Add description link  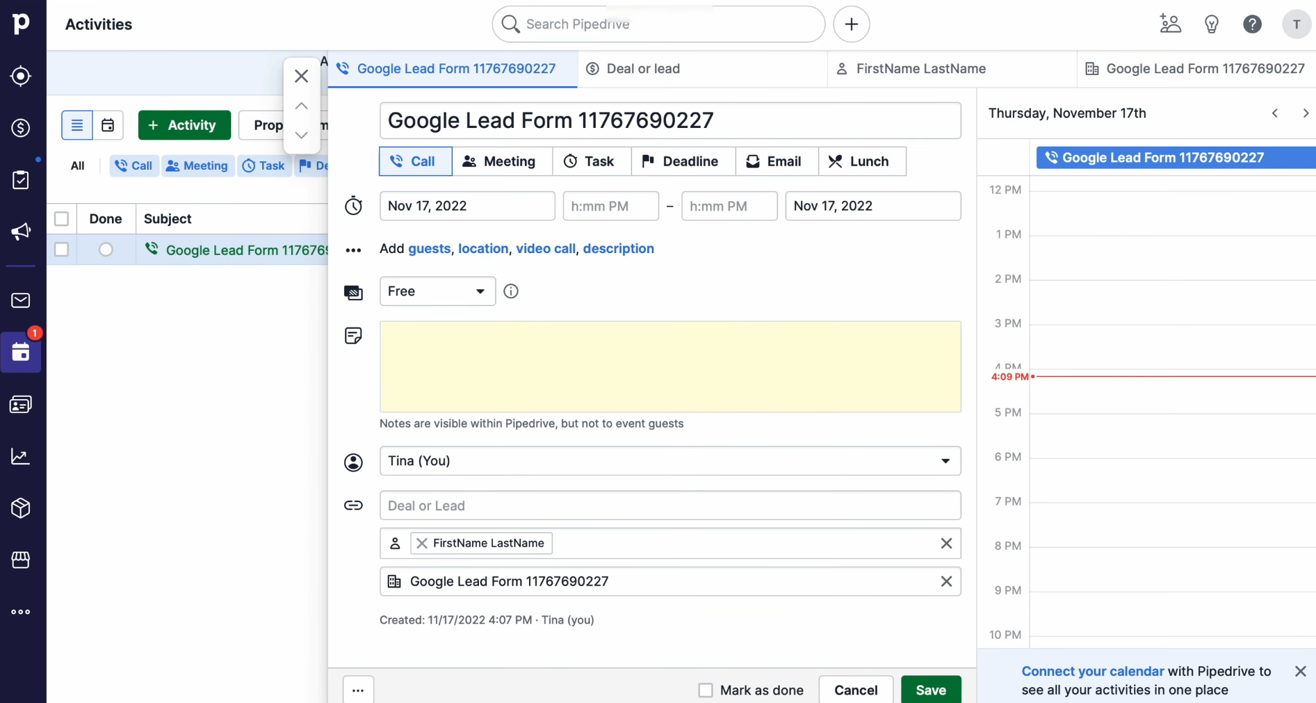pyautogui.click(x=618, y=248)
